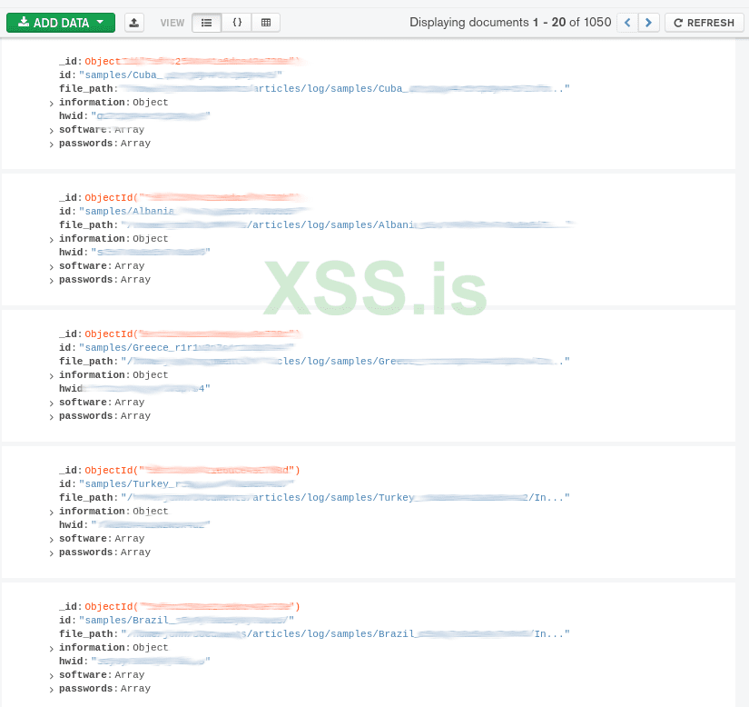Screen dimensions: 749x707
Task: Expand software array in Albania document
Action: pyautogui.click(x=51, y=267)
